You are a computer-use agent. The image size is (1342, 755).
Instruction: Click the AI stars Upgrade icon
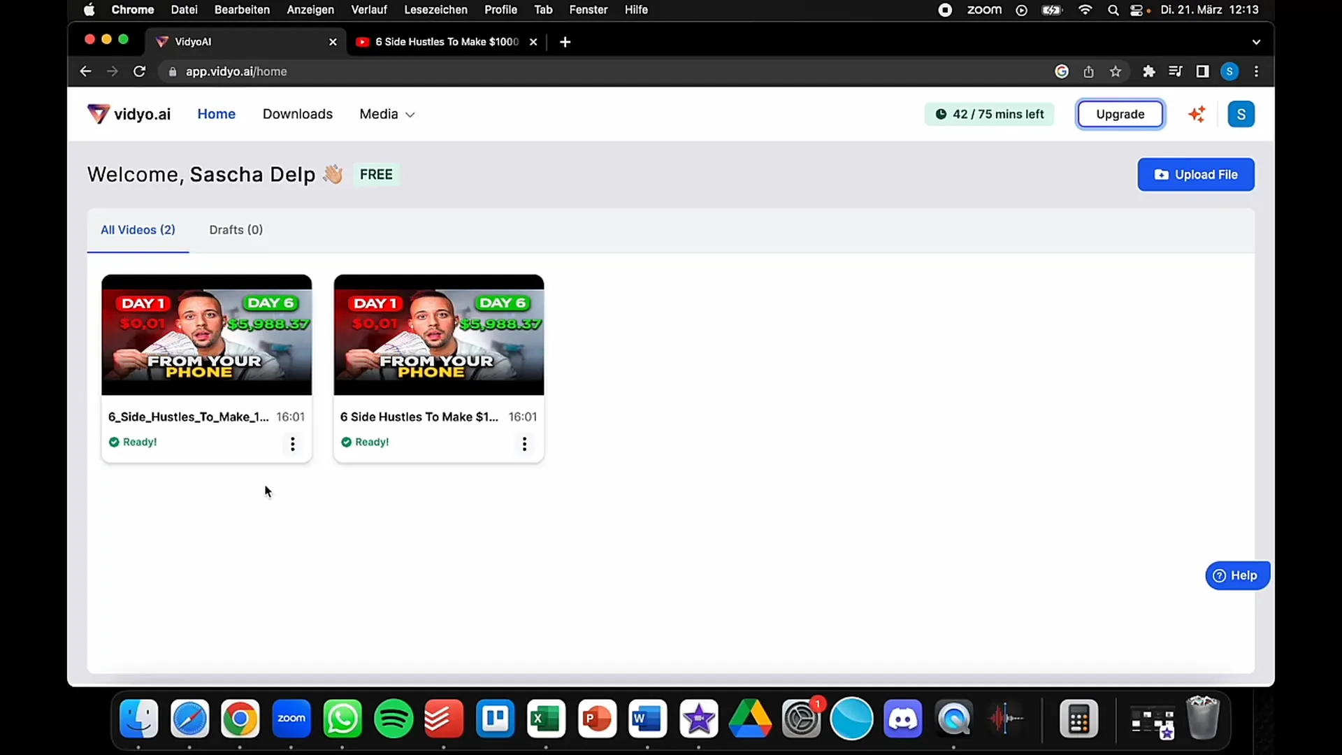[x=1198, y=113]
